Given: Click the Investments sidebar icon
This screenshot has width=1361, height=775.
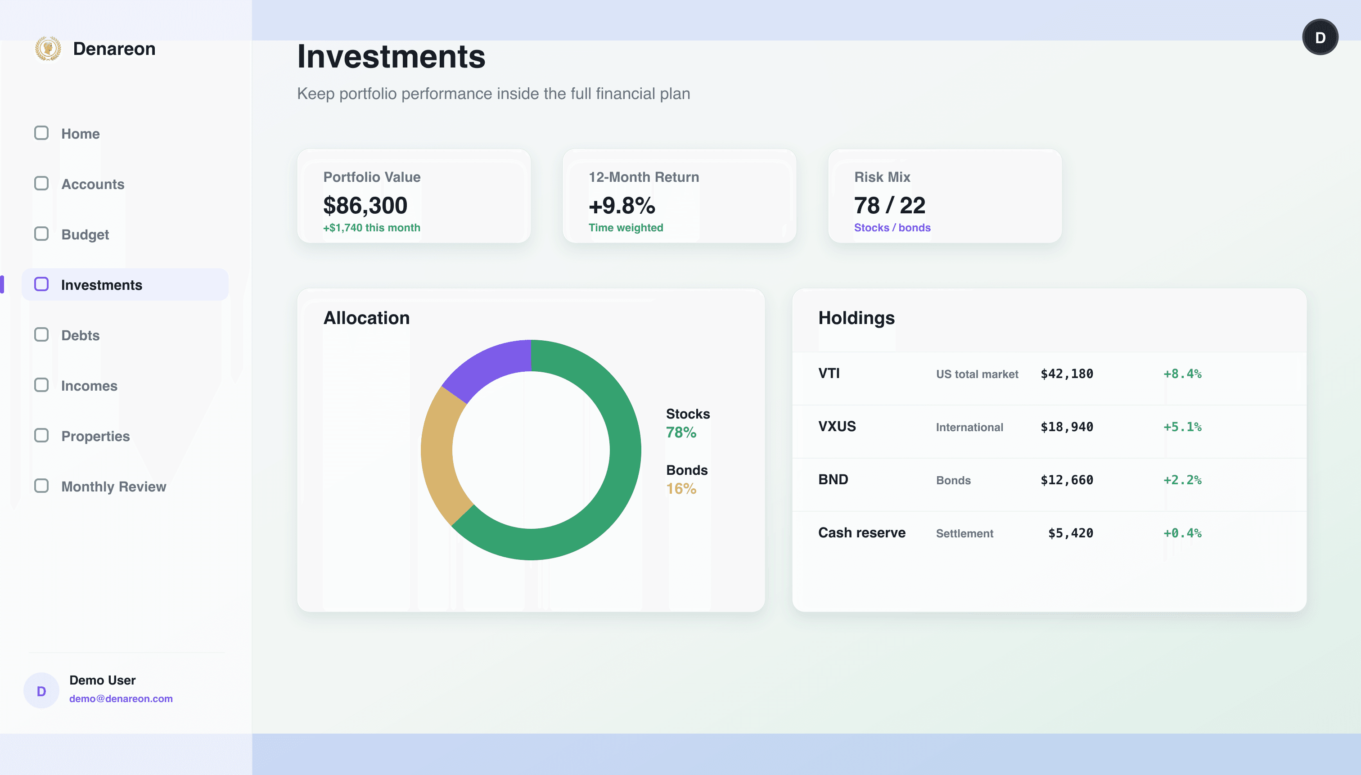Looking at the screenshot, I should (41, 284).
